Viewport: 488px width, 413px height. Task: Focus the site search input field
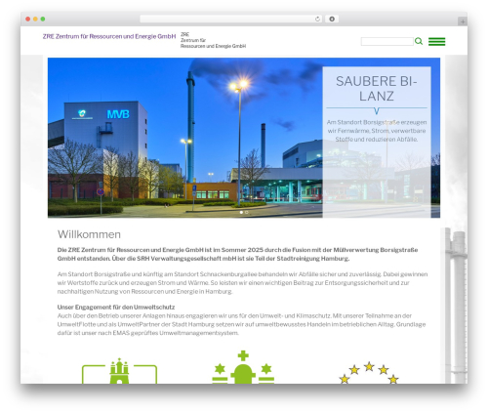pos(387,41)
